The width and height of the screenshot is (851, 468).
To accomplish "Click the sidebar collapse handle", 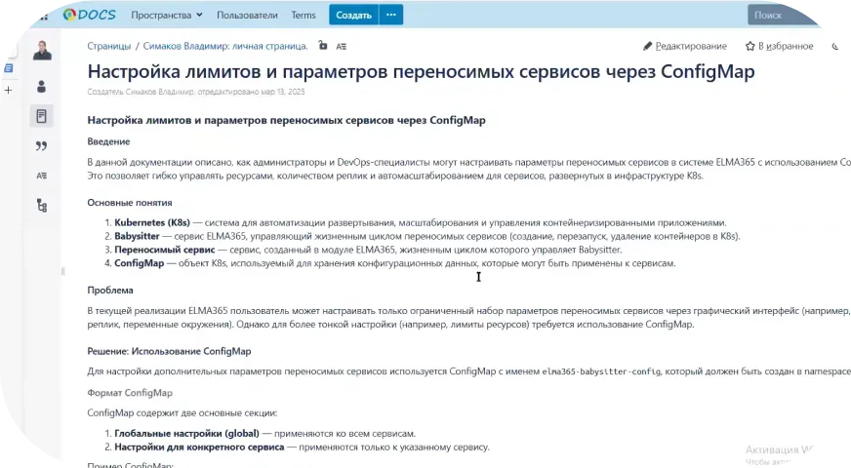I will (x=63, y=271).
